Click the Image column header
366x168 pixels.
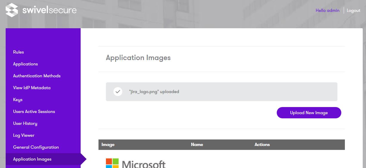click(108, 145)
